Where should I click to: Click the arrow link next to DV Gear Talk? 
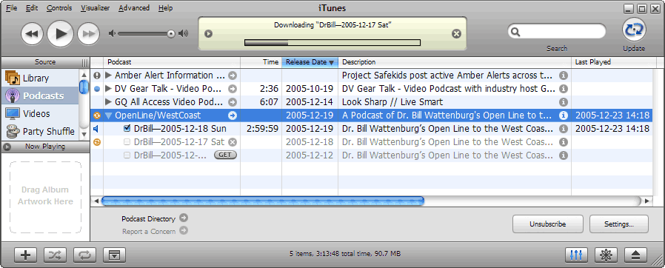click(233, 89)
